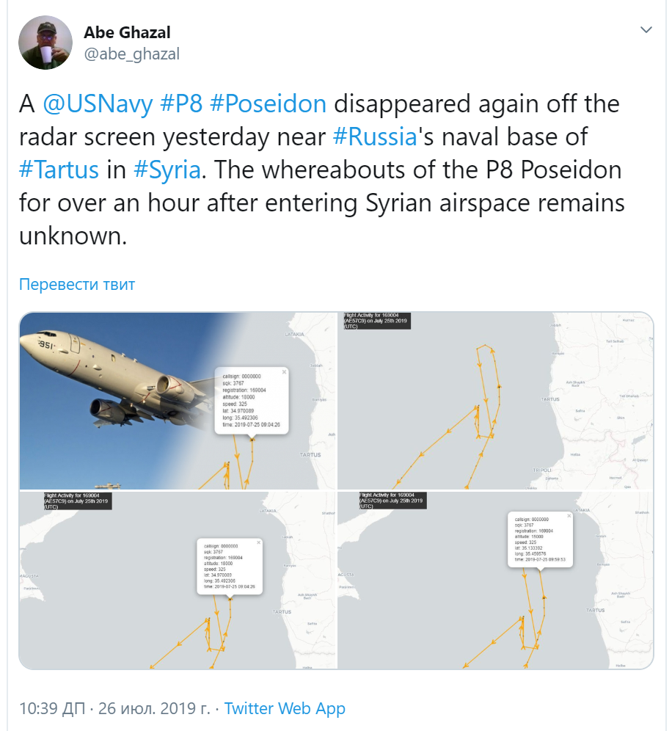Close the popup in bottom-left map
Image resolution: width=672 pixels, height=731 pixels.
(258, 544)
